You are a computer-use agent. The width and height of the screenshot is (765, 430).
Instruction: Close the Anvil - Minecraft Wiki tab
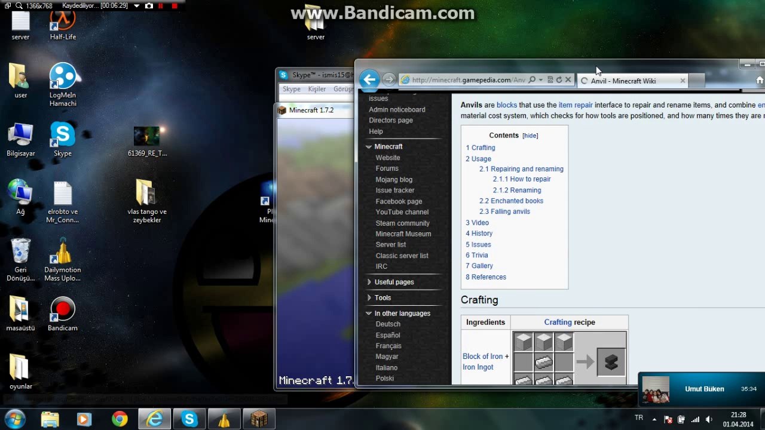coord(683,81)
